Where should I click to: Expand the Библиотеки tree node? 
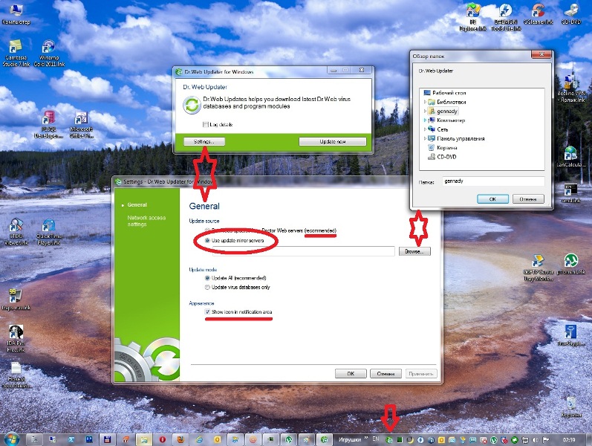point(424,101)
